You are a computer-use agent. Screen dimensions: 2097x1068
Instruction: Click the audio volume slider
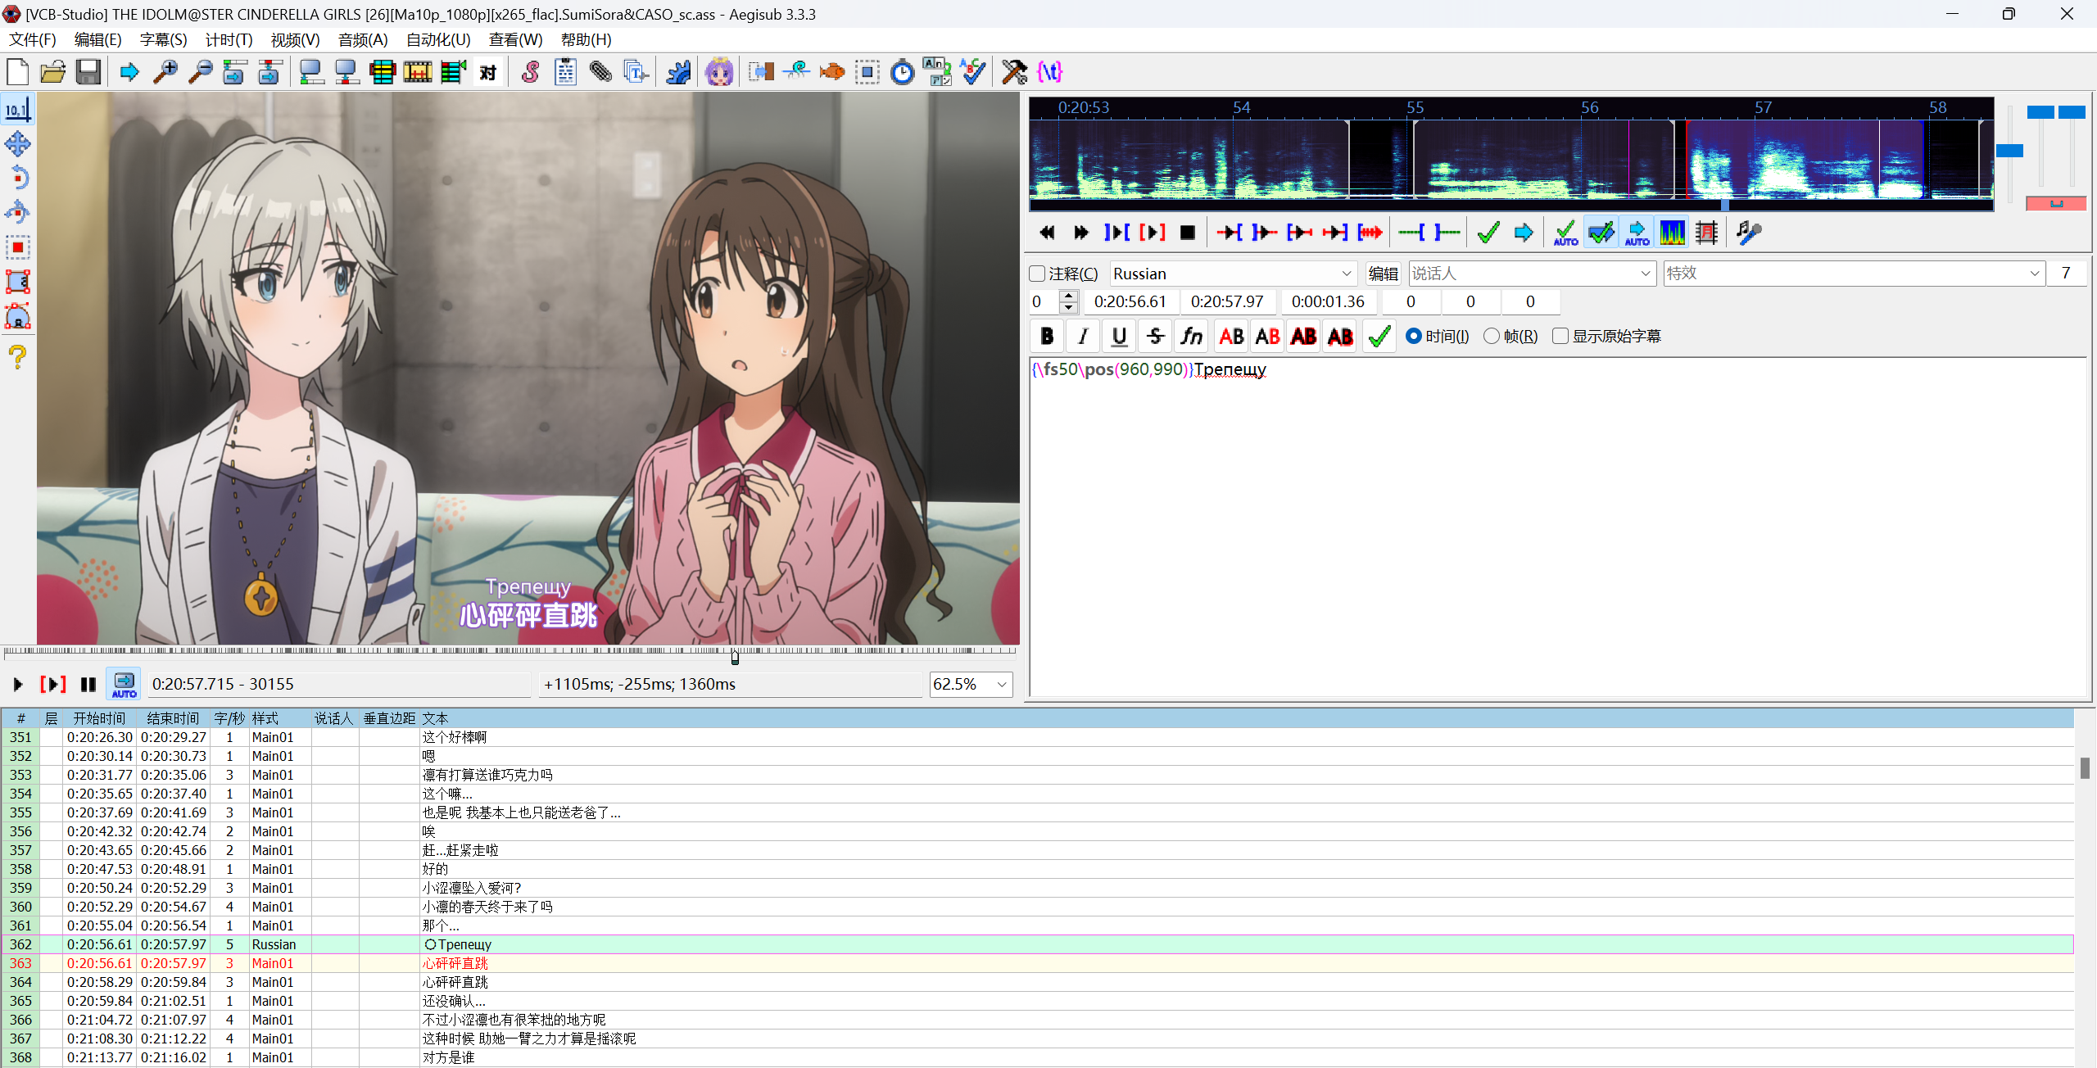click(2072, 112)
